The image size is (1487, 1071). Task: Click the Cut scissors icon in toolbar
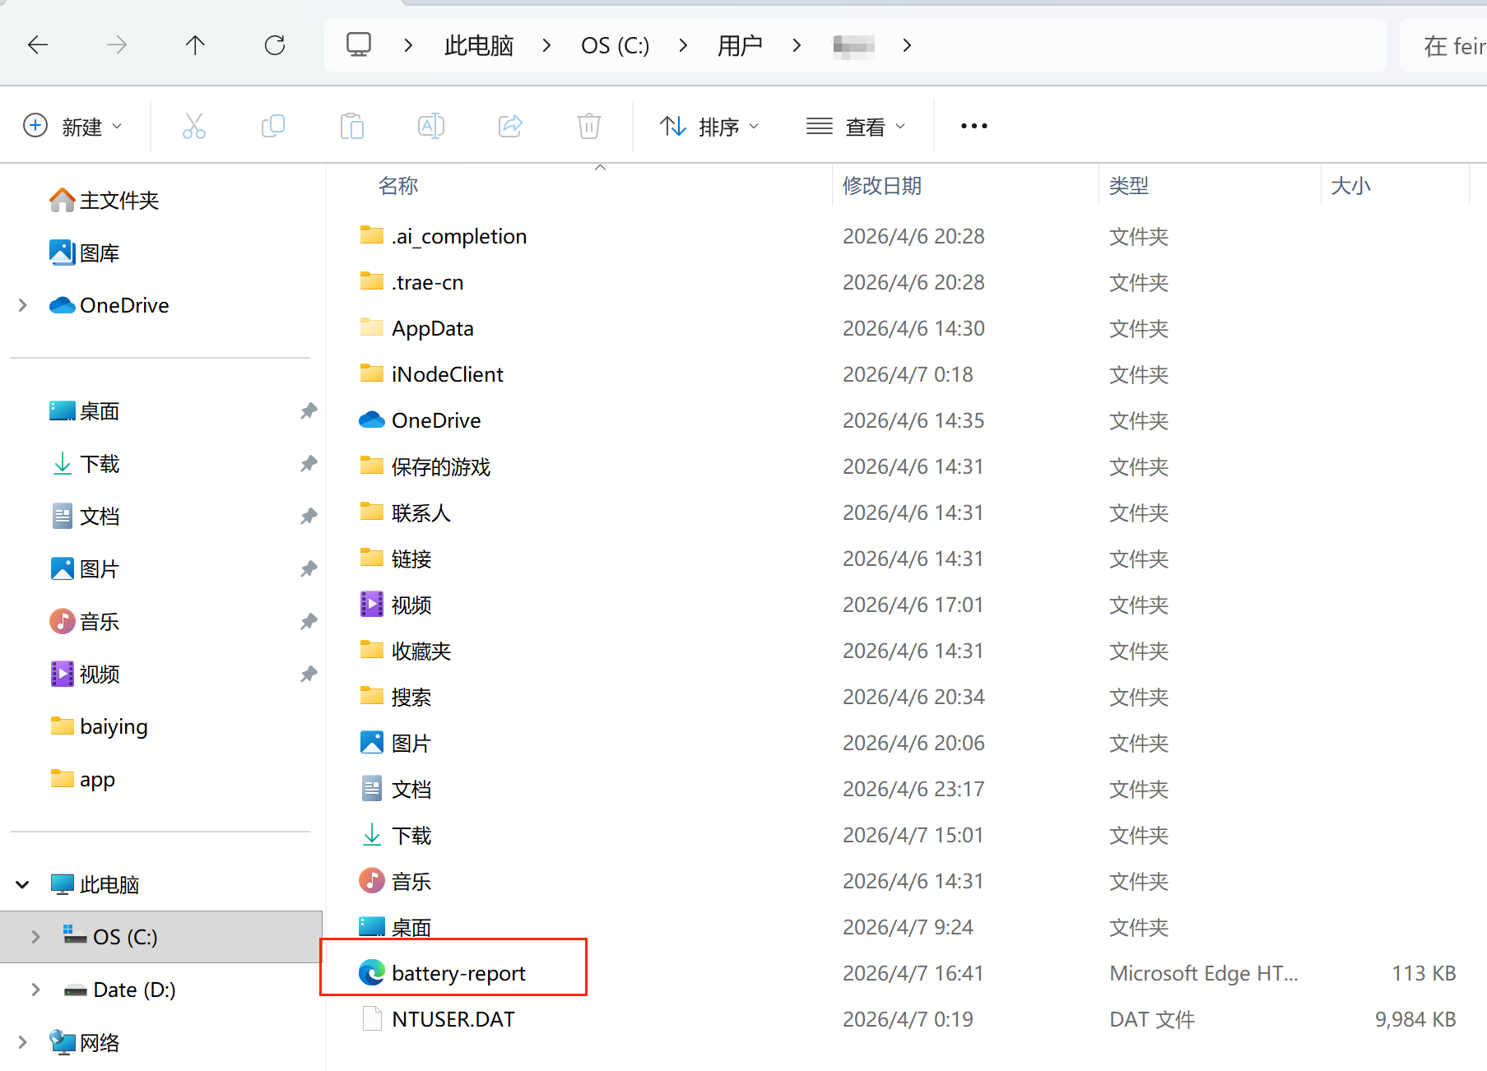coord(193,126)
